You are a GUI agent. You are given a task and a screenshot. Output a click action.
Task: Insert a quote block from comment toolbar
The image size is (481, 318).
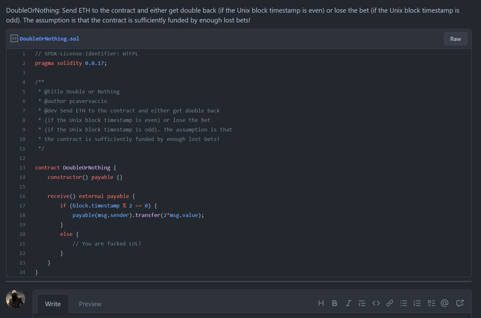(x=362, y=304)
